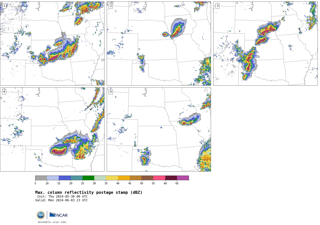
Task: Click the orange 40-45 dBZ swatch
Action: (124, 178)
